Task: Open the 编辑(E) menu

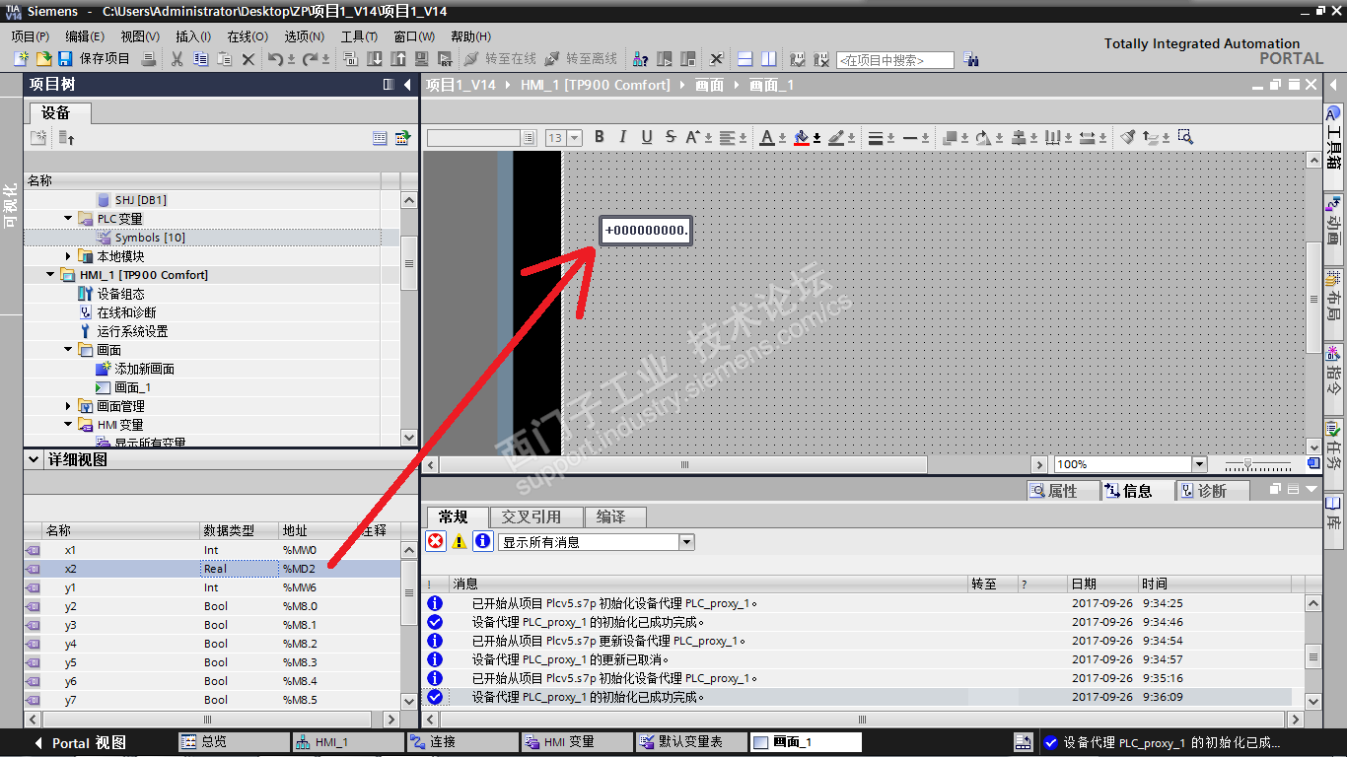Action: [85, 36]
